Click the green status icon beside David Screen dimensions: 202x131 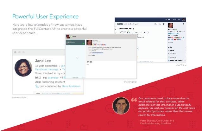click(x=71, y=36)
